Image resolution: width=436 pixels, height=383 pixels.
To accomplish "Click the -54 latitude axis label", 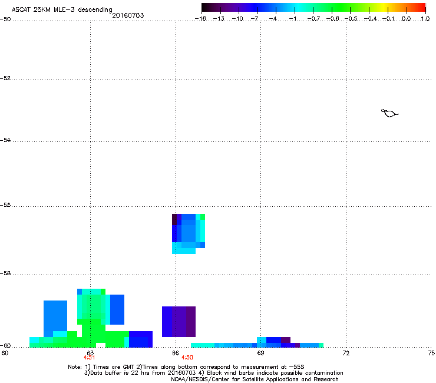I will (5, 140).
